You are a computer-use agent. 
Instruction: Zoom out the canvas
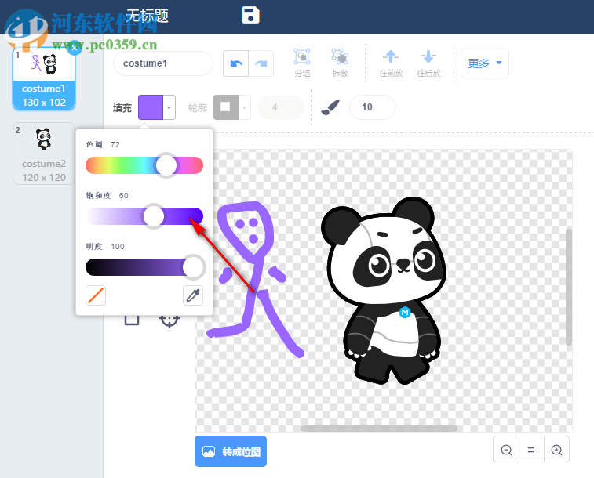(x=506, y=450)
